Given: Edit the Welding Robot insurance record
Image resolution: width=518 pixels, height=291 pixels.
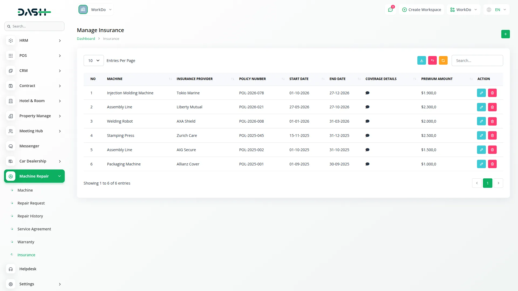Looking at the screenshot, I should [481, 121].
